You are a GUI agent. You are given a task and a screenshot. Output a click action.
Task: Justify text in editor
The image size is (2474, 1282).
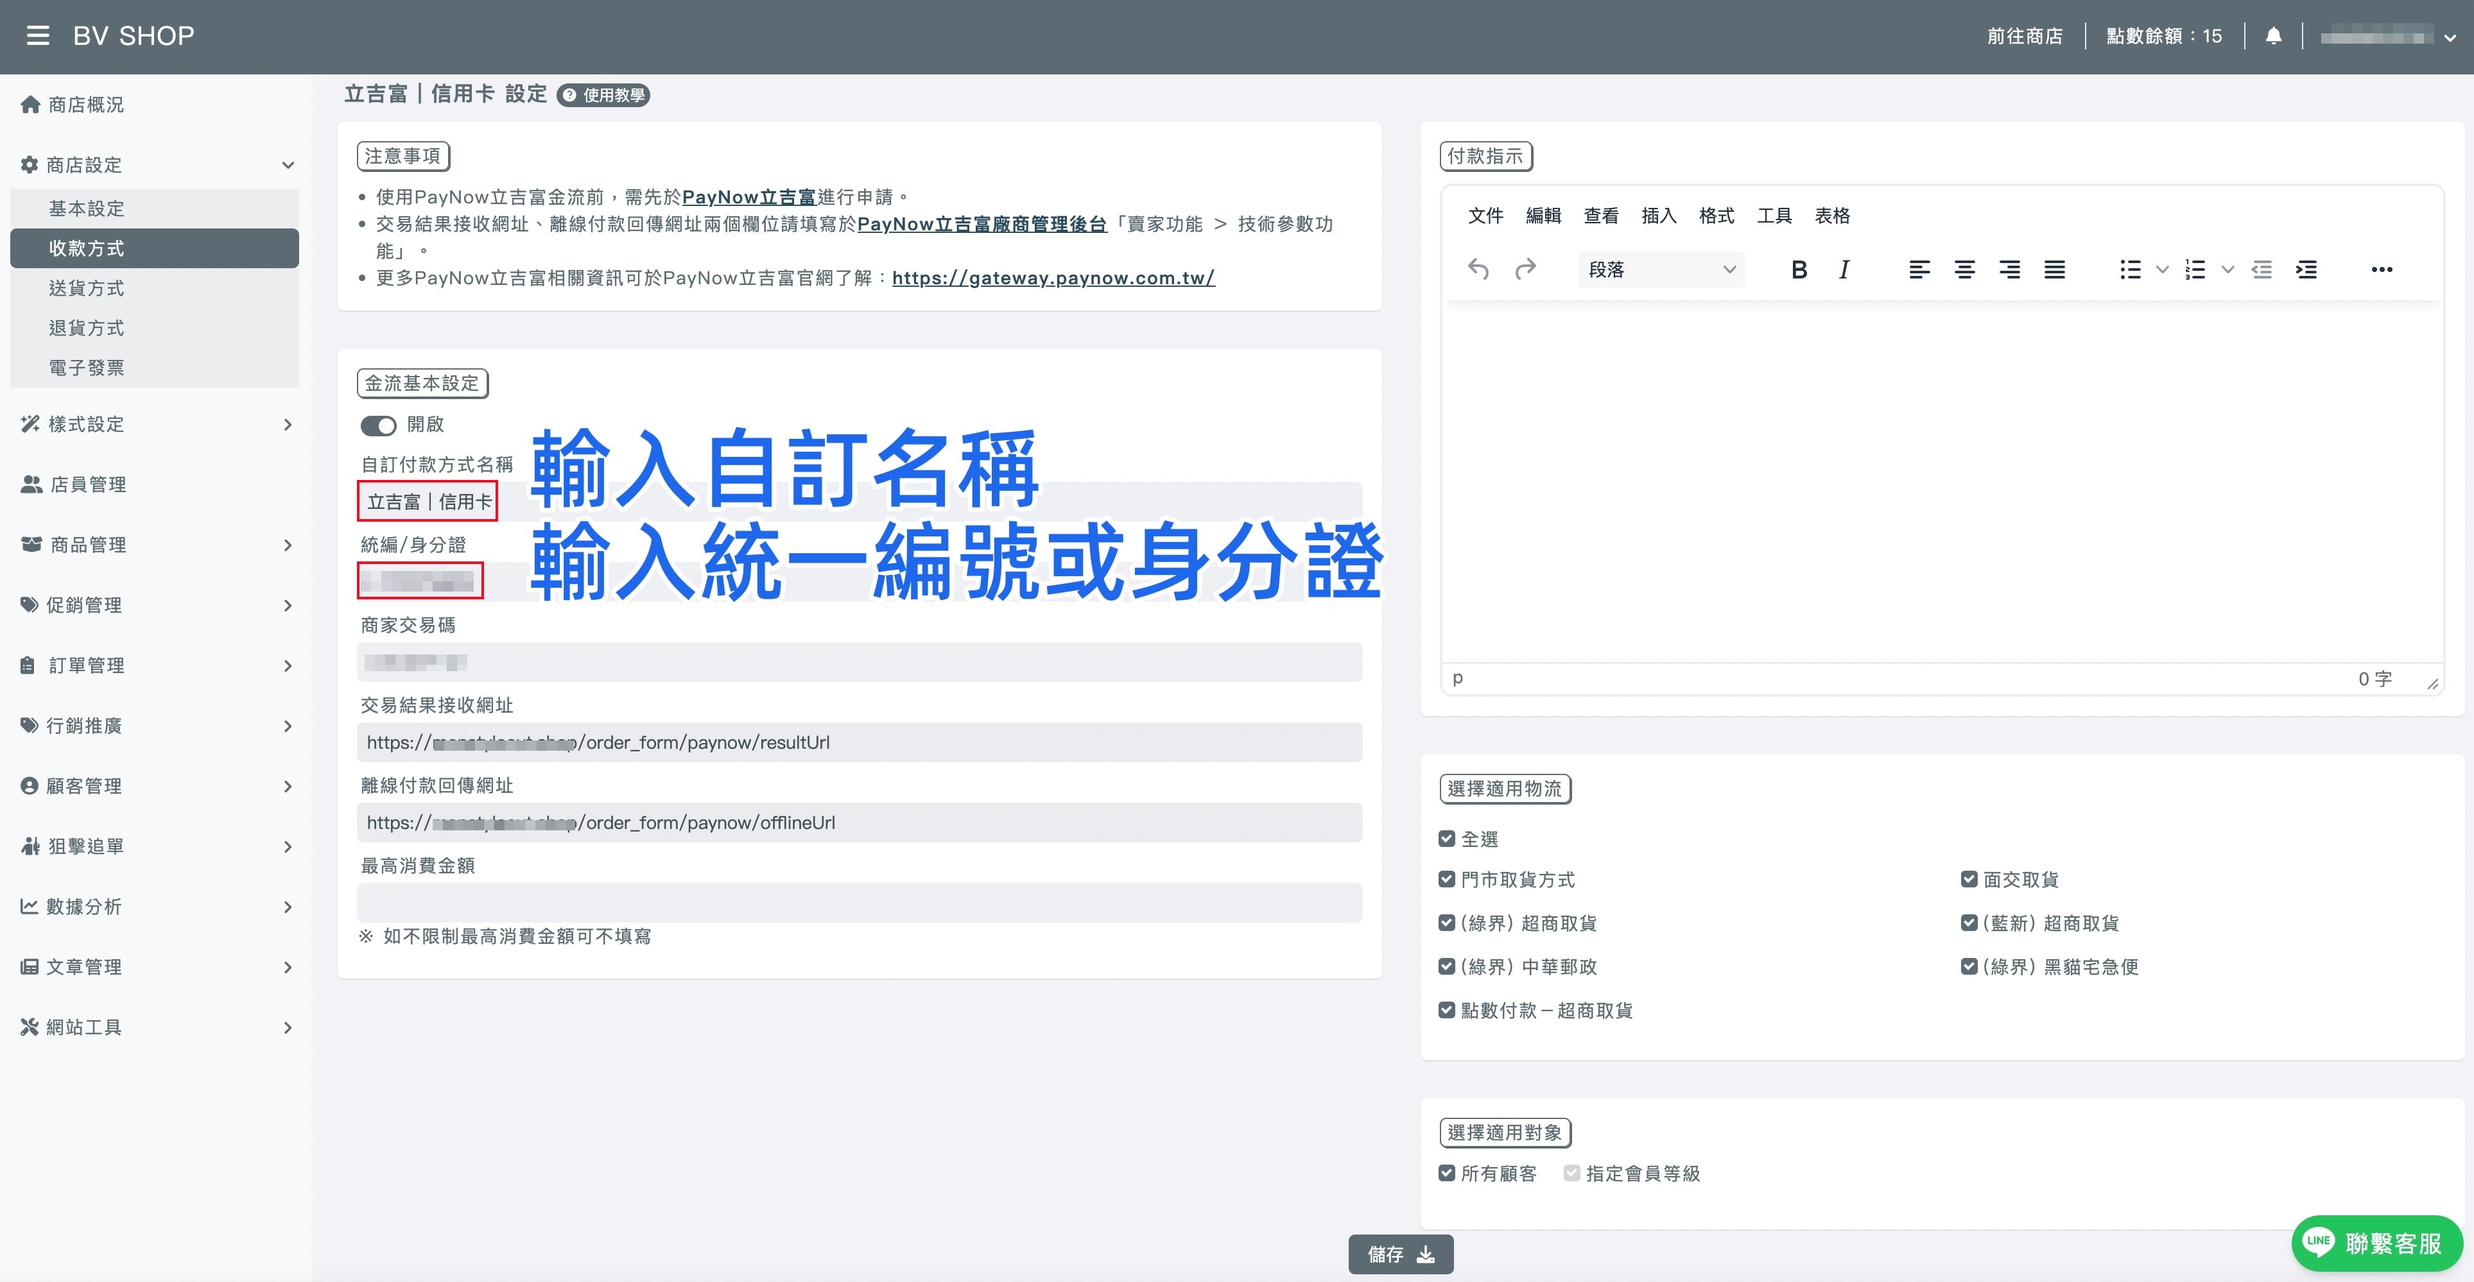pyautogui.click(x=2054, y=270)
